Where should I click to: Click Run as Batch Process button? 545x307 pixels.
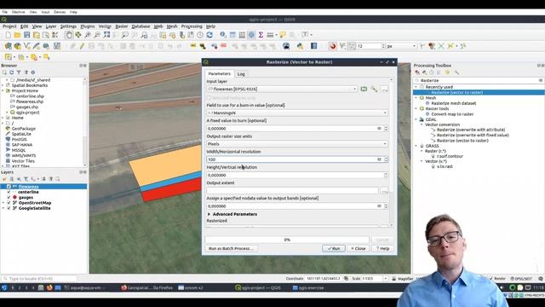point(231,248)
